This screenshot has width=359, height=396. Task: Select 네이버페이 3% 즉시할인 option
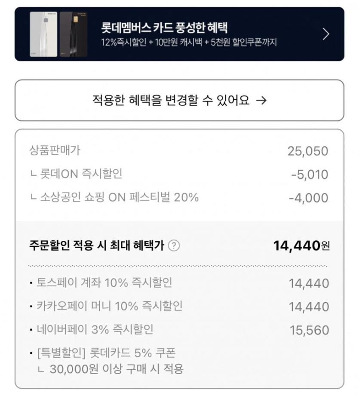click(x=95, y=330)
